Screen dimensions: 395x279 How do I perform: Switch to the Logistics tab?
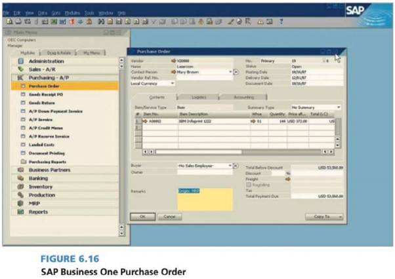tap(198, 97)
